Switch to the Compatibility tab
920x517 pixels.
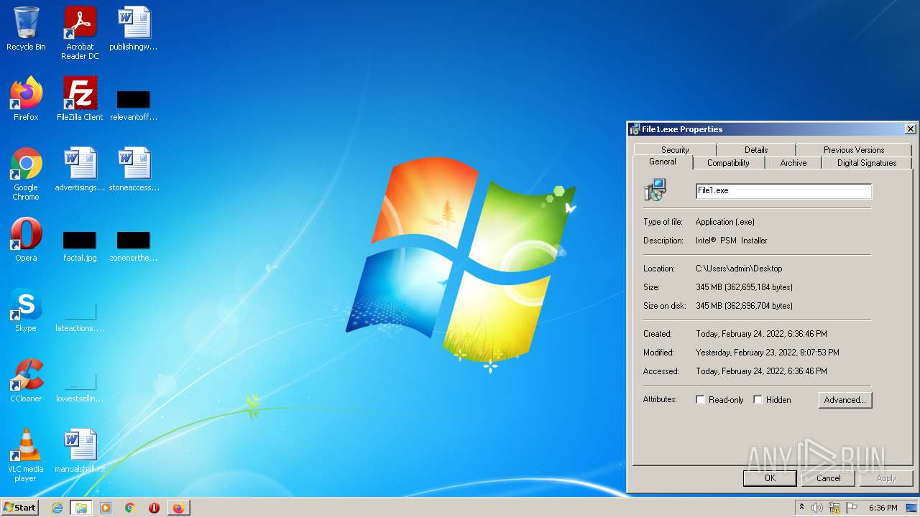(728, 163)
